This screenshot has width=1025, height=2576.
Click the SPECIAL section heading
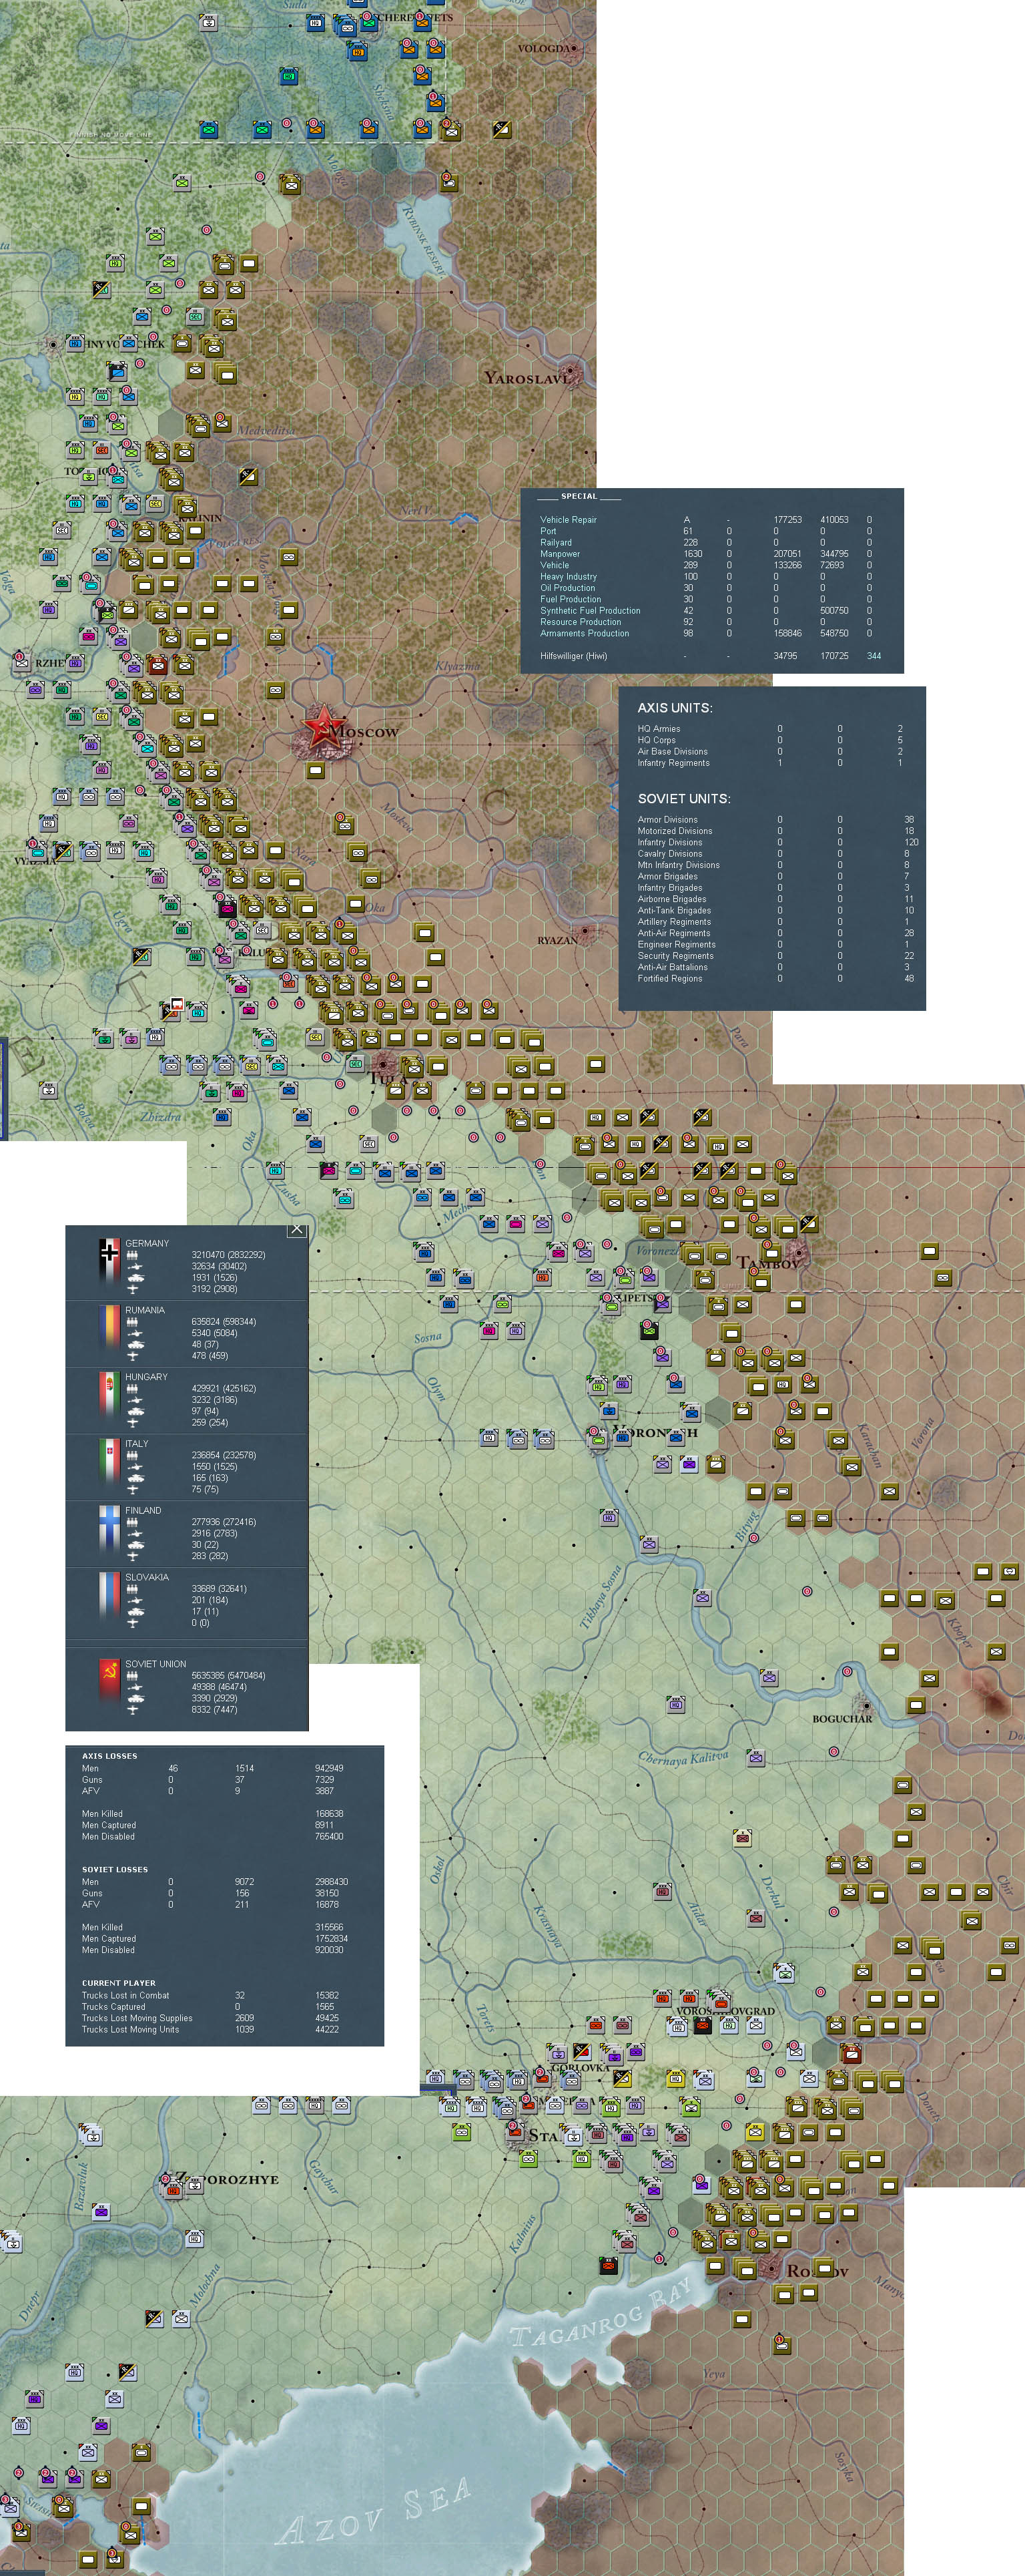(x=579, y=496)
